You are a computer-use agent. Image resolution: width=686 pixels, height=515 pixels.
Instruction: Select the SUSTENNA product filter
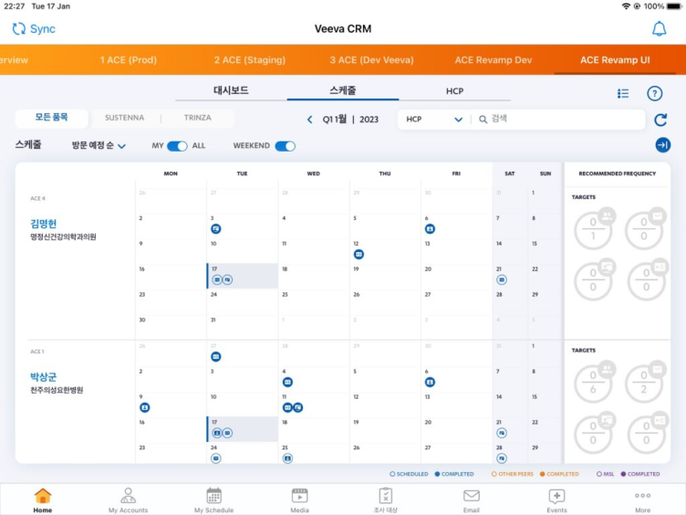[124, 119]
